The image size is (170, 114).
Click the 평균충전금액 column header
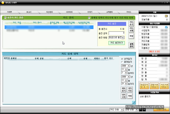tap(69, 23)
